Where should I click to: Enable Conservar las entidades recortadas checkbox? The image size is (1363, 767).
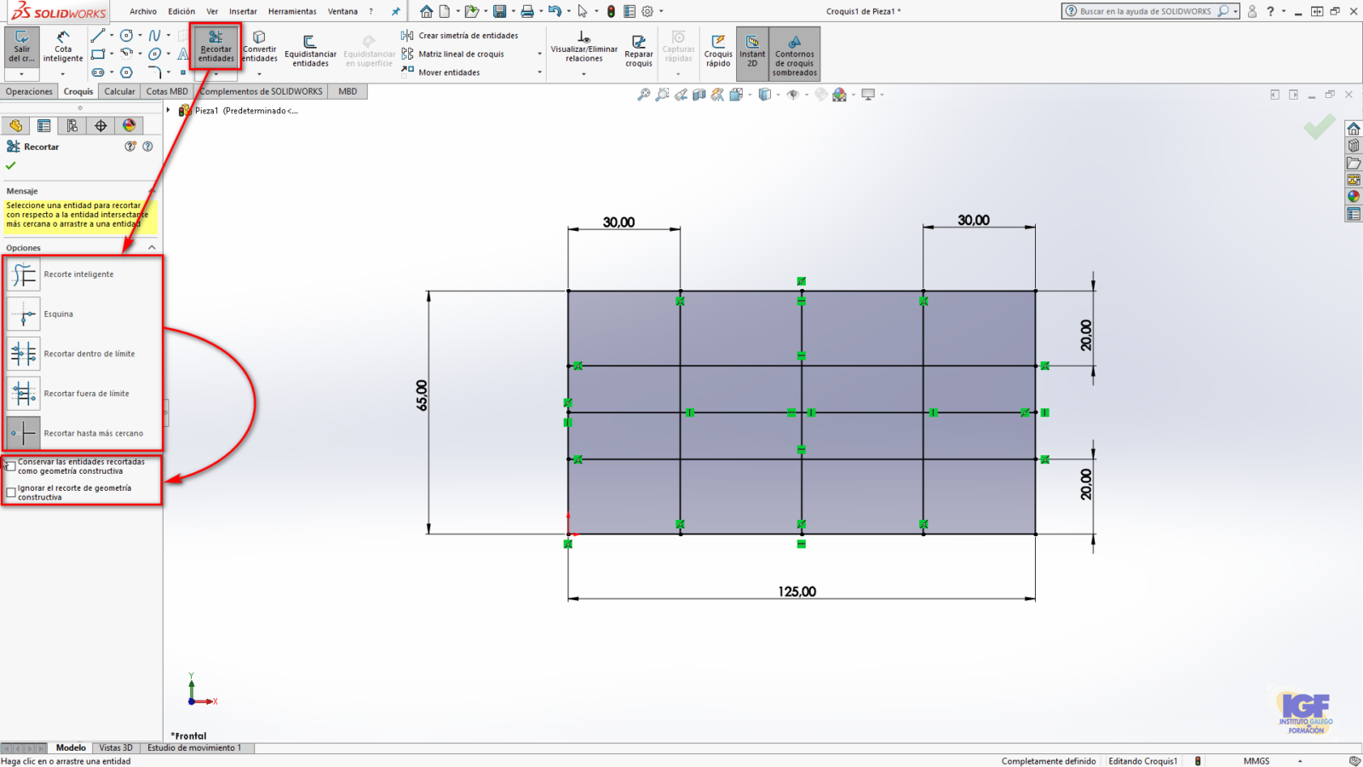(x=11, y=466)
